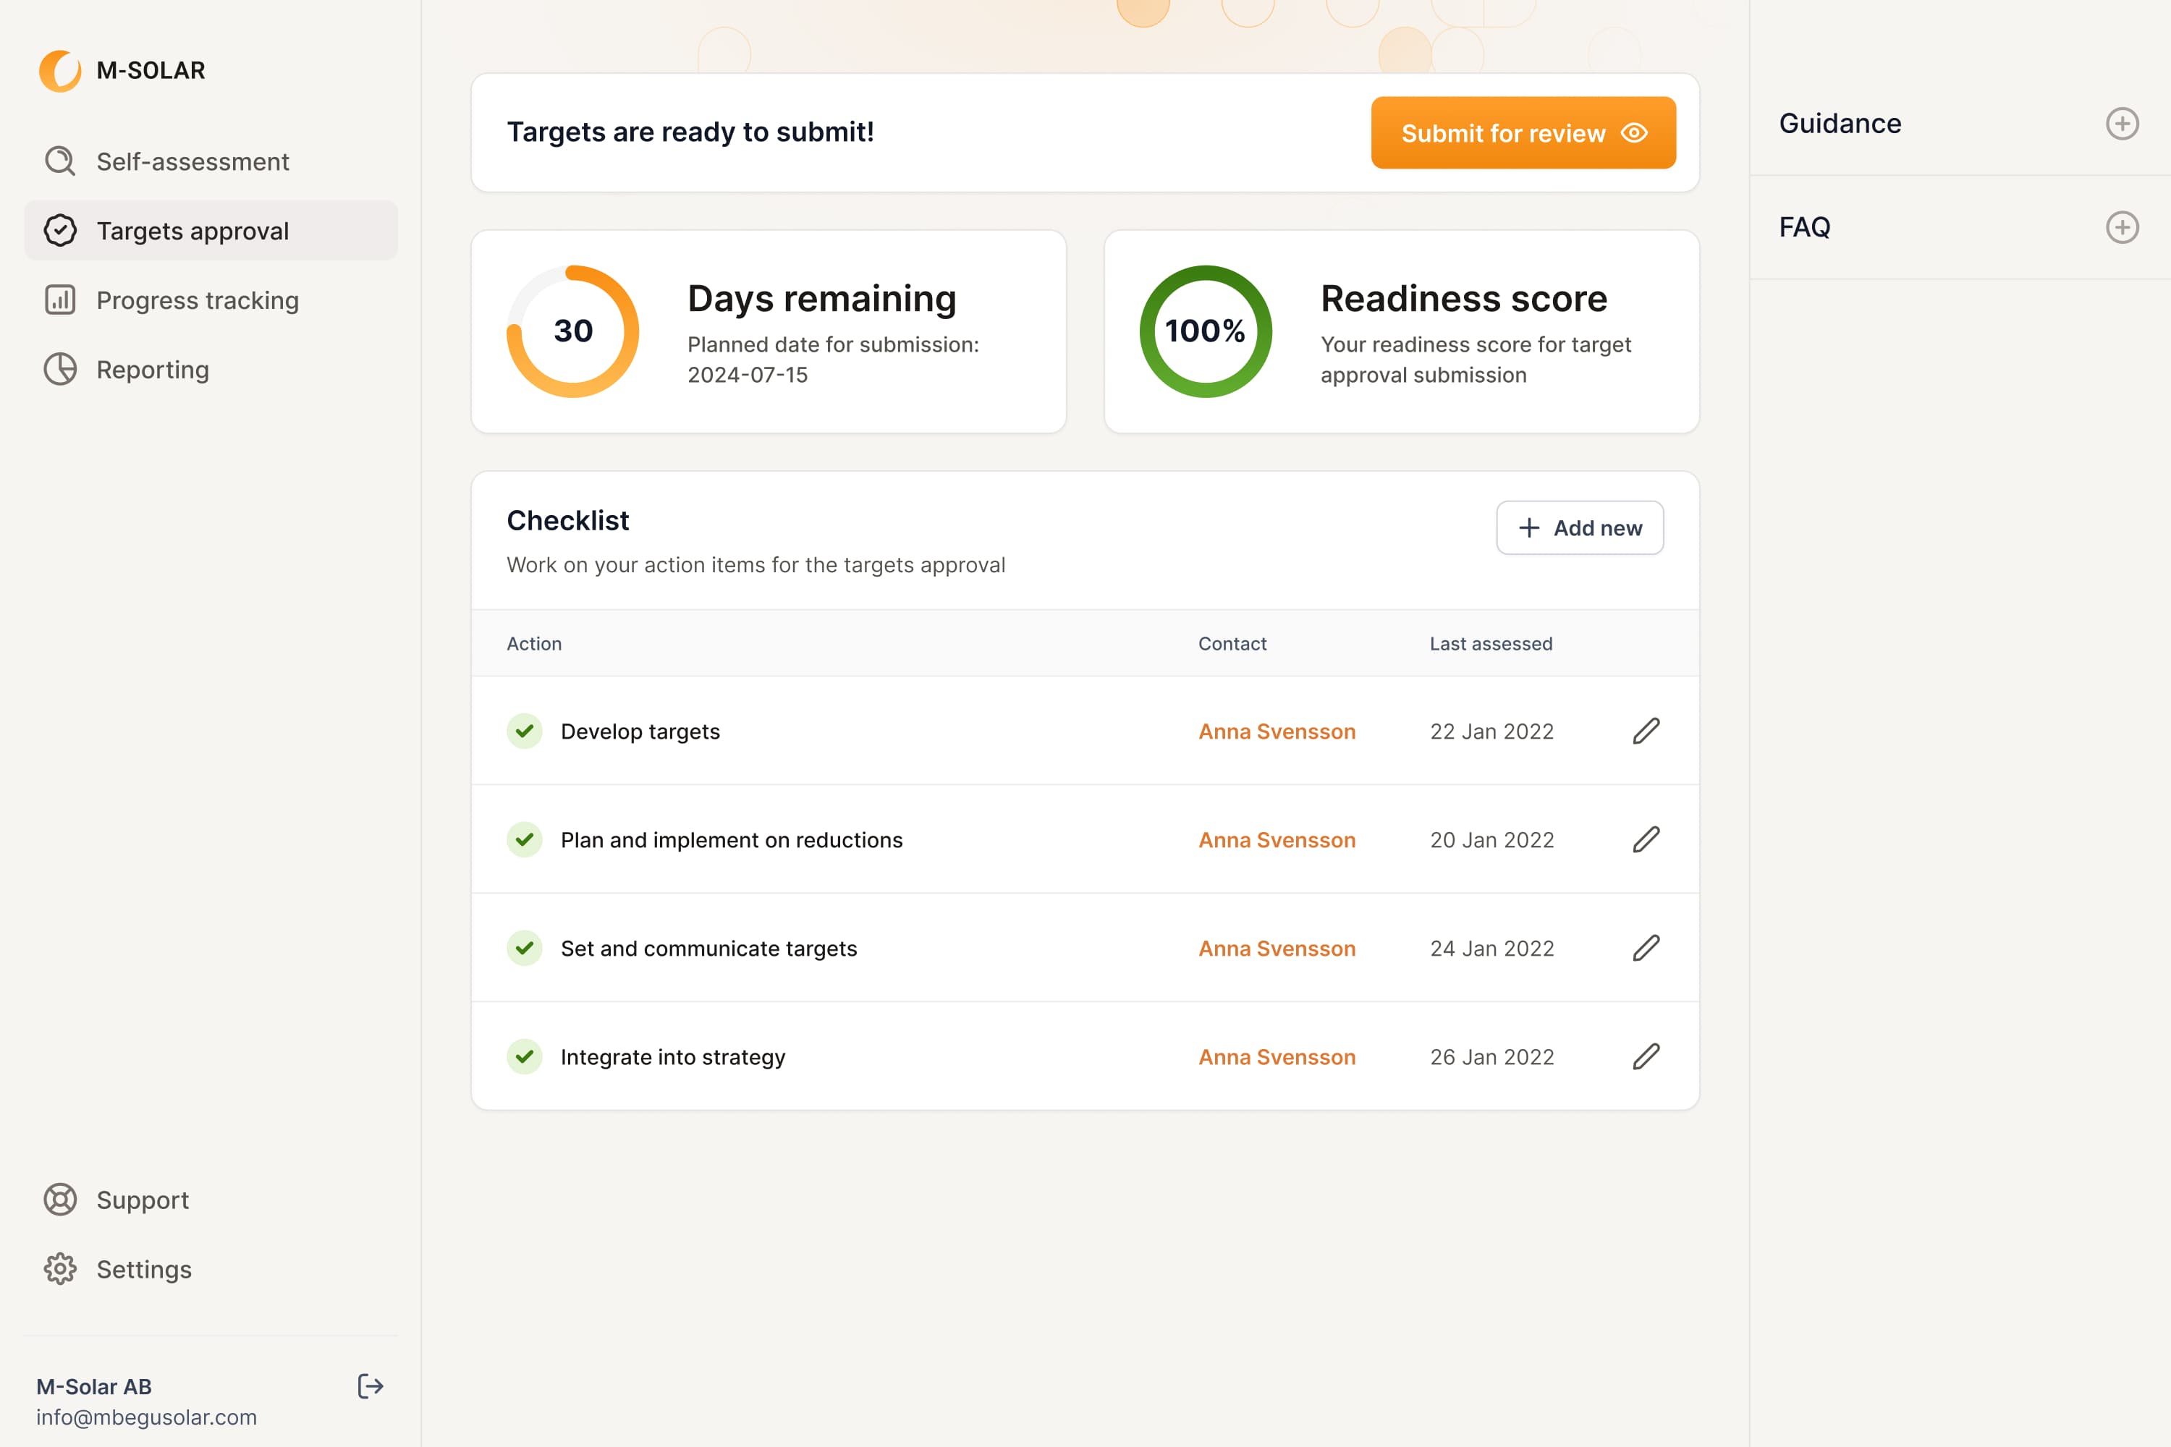Open the Self-assessment page
The image size is (2171, 1447).
[x=192, y=161]
